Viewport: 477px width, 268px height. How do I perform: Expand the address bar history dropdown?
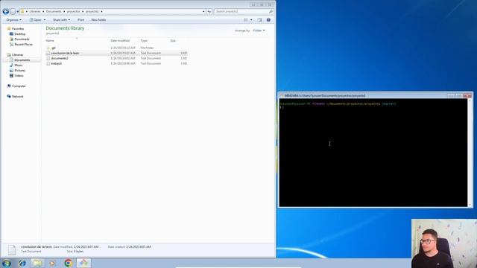pyautogui.click(x=203, y=11)
